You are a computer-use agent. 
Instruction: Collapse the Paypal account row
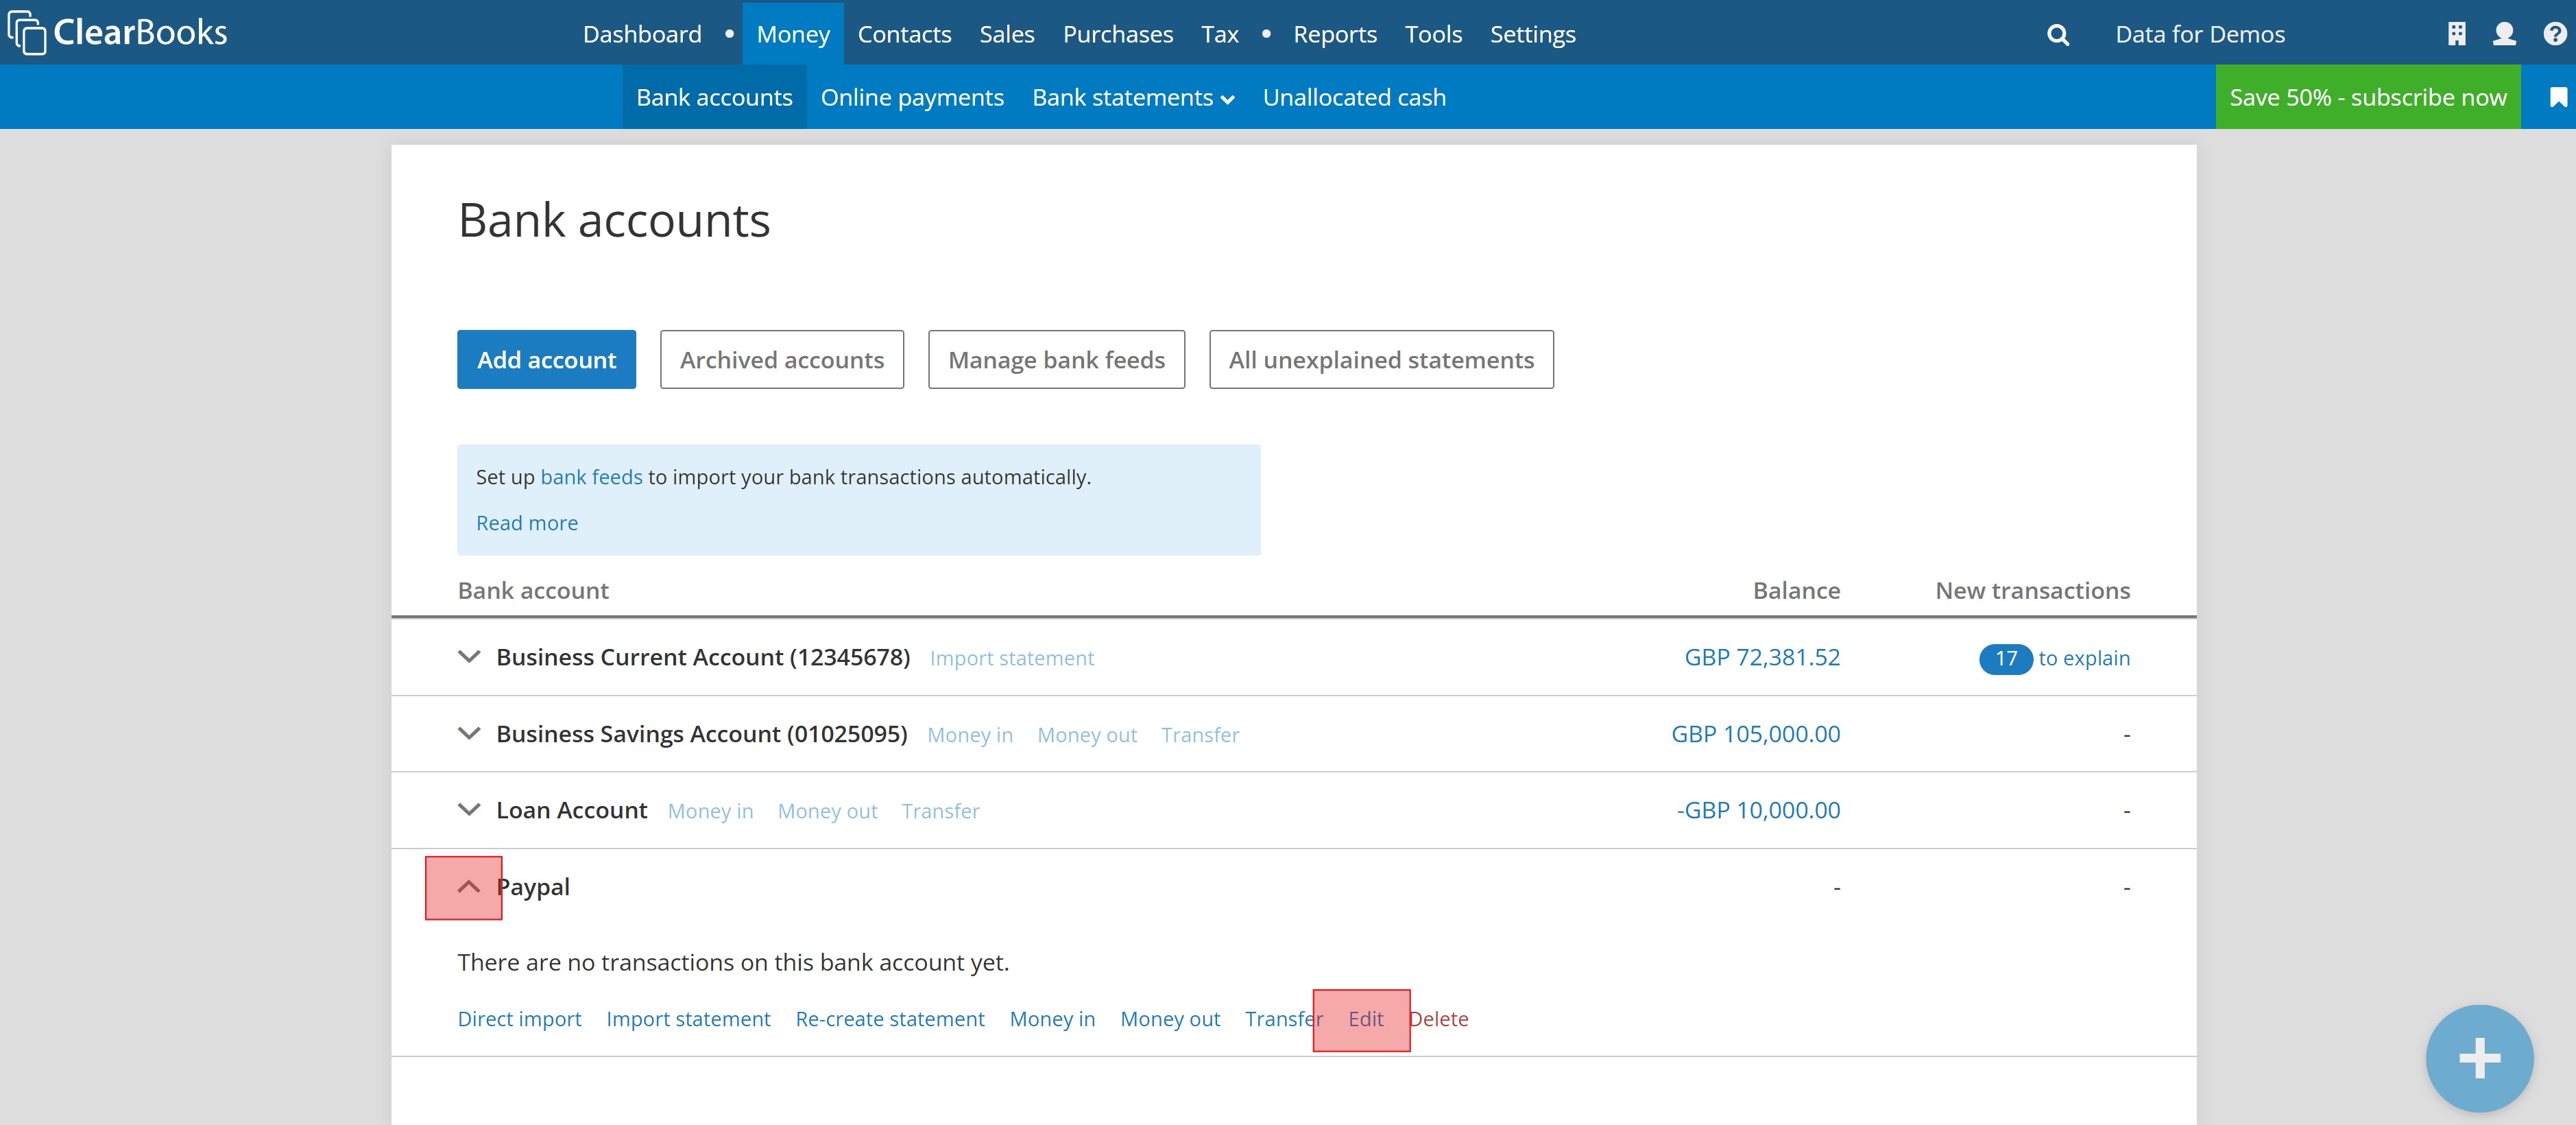(468, 887)
